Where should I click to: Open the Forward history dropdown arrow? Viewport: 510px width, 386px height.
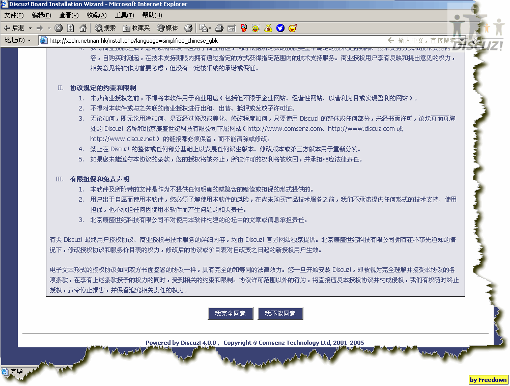[x=49, y=29]
